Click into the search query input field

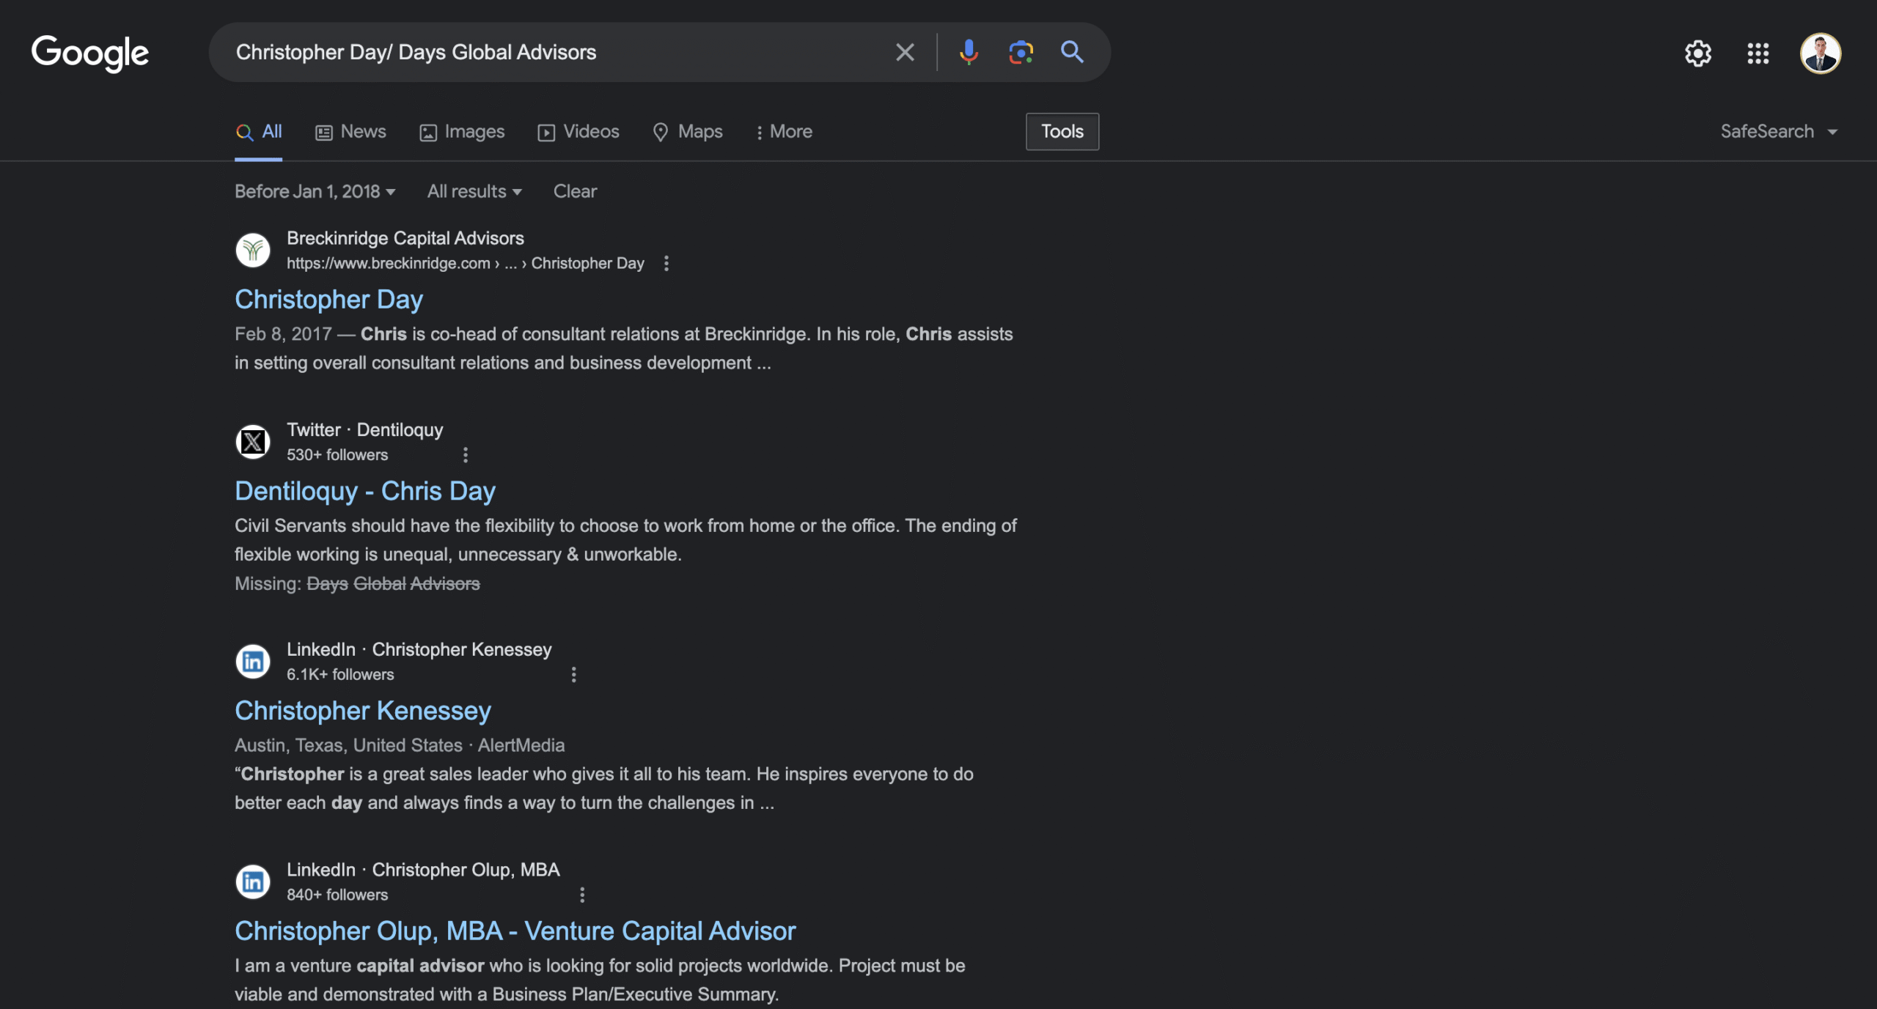pos(557,52)
